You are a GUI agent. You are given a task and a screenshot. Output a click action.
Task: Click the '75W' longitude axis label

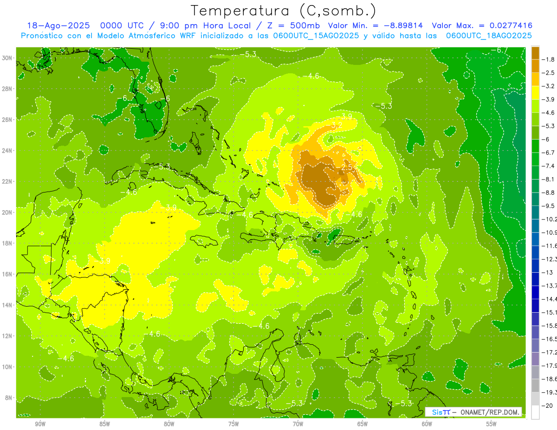[x=233, y=424]
